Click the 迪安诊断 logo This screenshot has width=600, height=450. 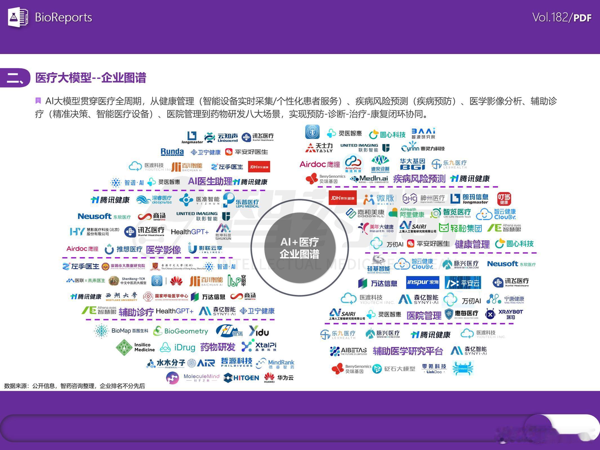click(x=380, y=164)
